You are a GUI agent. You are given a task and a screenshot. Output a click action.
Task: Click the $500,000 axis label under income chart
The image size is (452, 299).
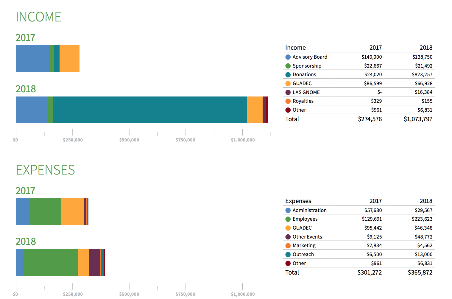[x=129, y=140]
